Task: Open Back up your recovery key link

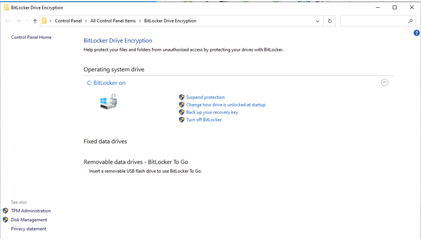Action: (212, 112)
